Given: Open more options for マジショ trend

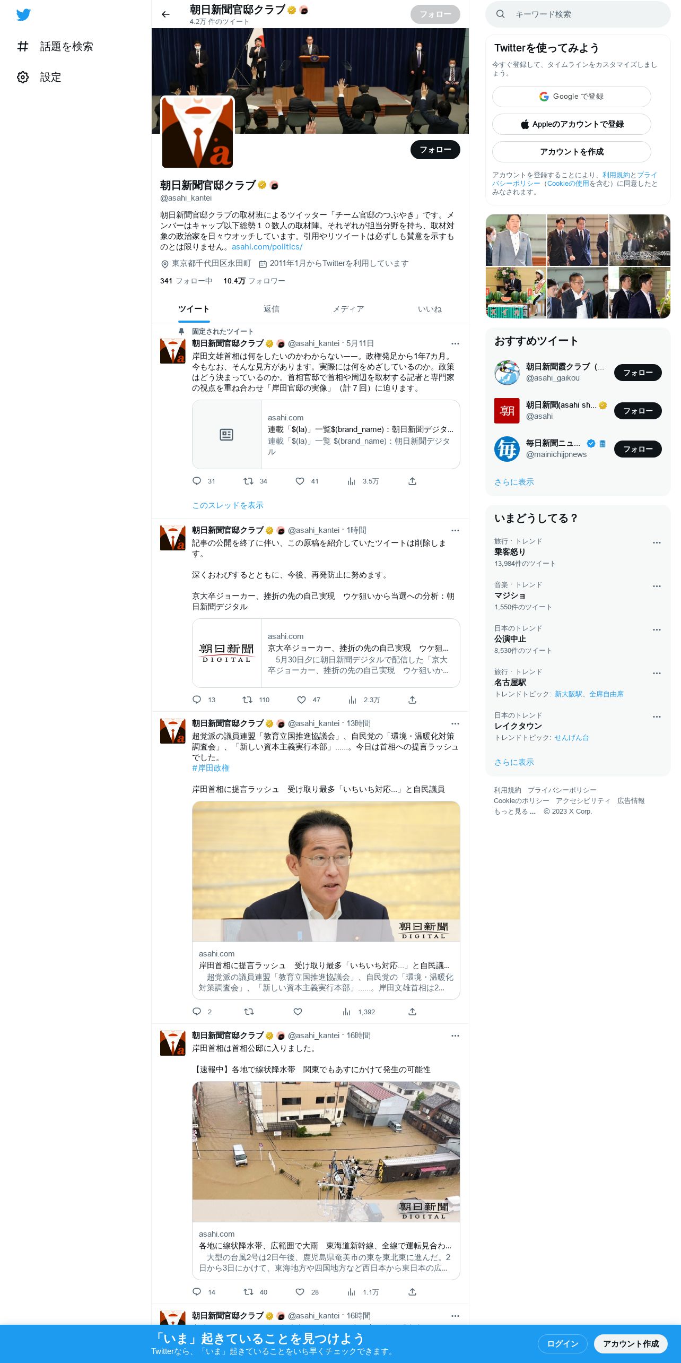Looking at the screenshot, I should click(657, 586).
